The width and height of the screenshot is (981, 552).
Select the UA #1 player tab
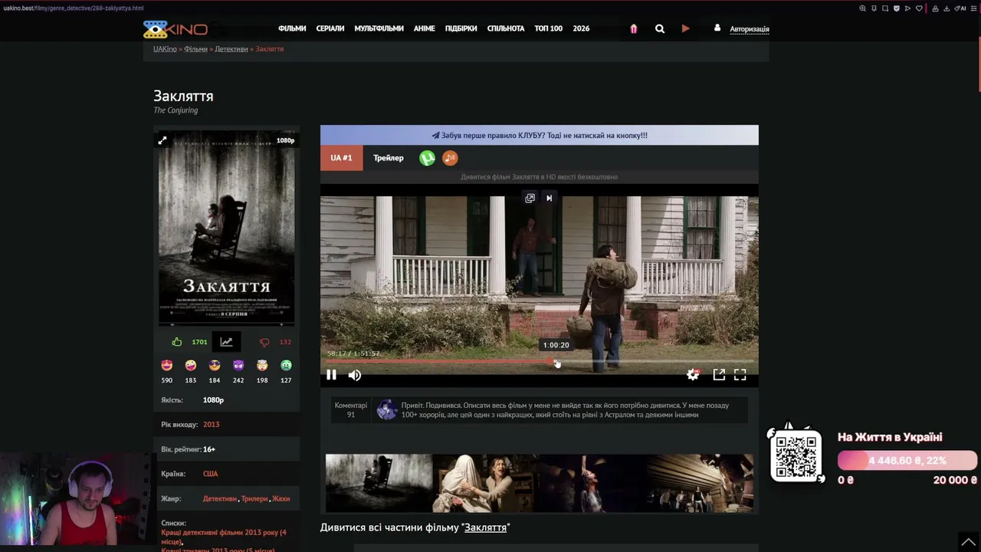[x=341, y=158]
